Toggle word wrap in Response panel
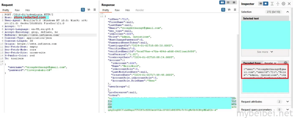Image resolution: width=293 pixels, height=118 pixels. pyautogui.click(x=222, y=10)
